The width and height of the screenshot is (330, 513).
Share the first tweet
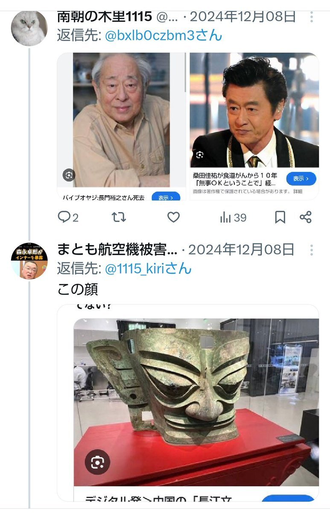[x=306, y=217]
